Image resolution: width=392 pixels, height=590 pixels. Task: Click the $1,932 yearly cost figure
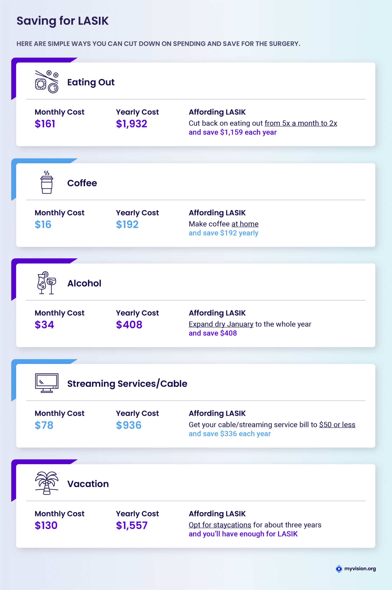coord(132,124)
